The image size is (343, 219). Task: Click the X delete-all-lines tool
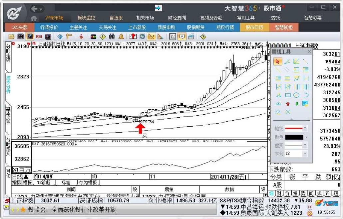click(288, 112)
